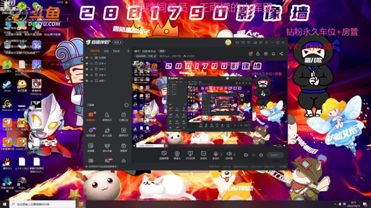Mute the speaker sound
The width and height of the screenshot is (371, 208).
229,155
